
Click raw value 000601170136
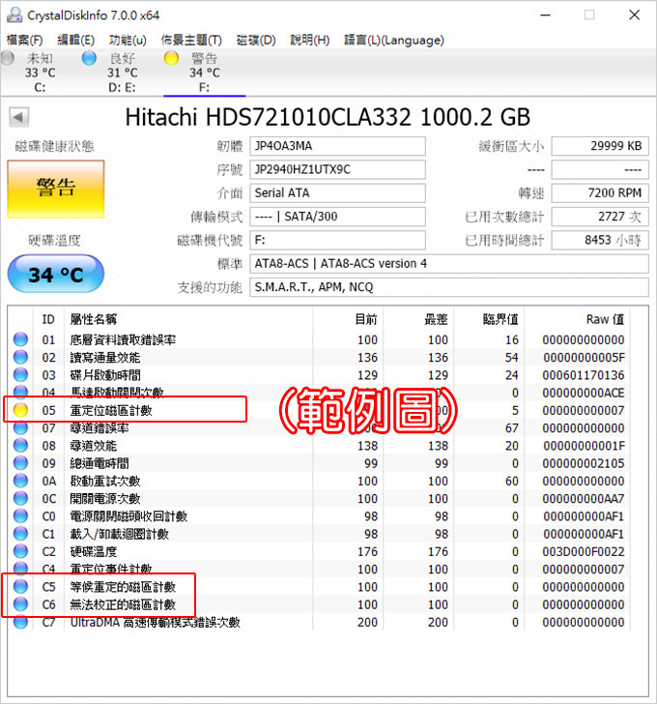pyautogui.click(x=583, y=375)
